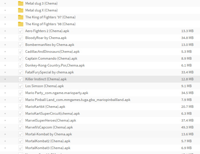
Task: Select the Metal slug X (Chema) folder name
Action: click(41, 10)
